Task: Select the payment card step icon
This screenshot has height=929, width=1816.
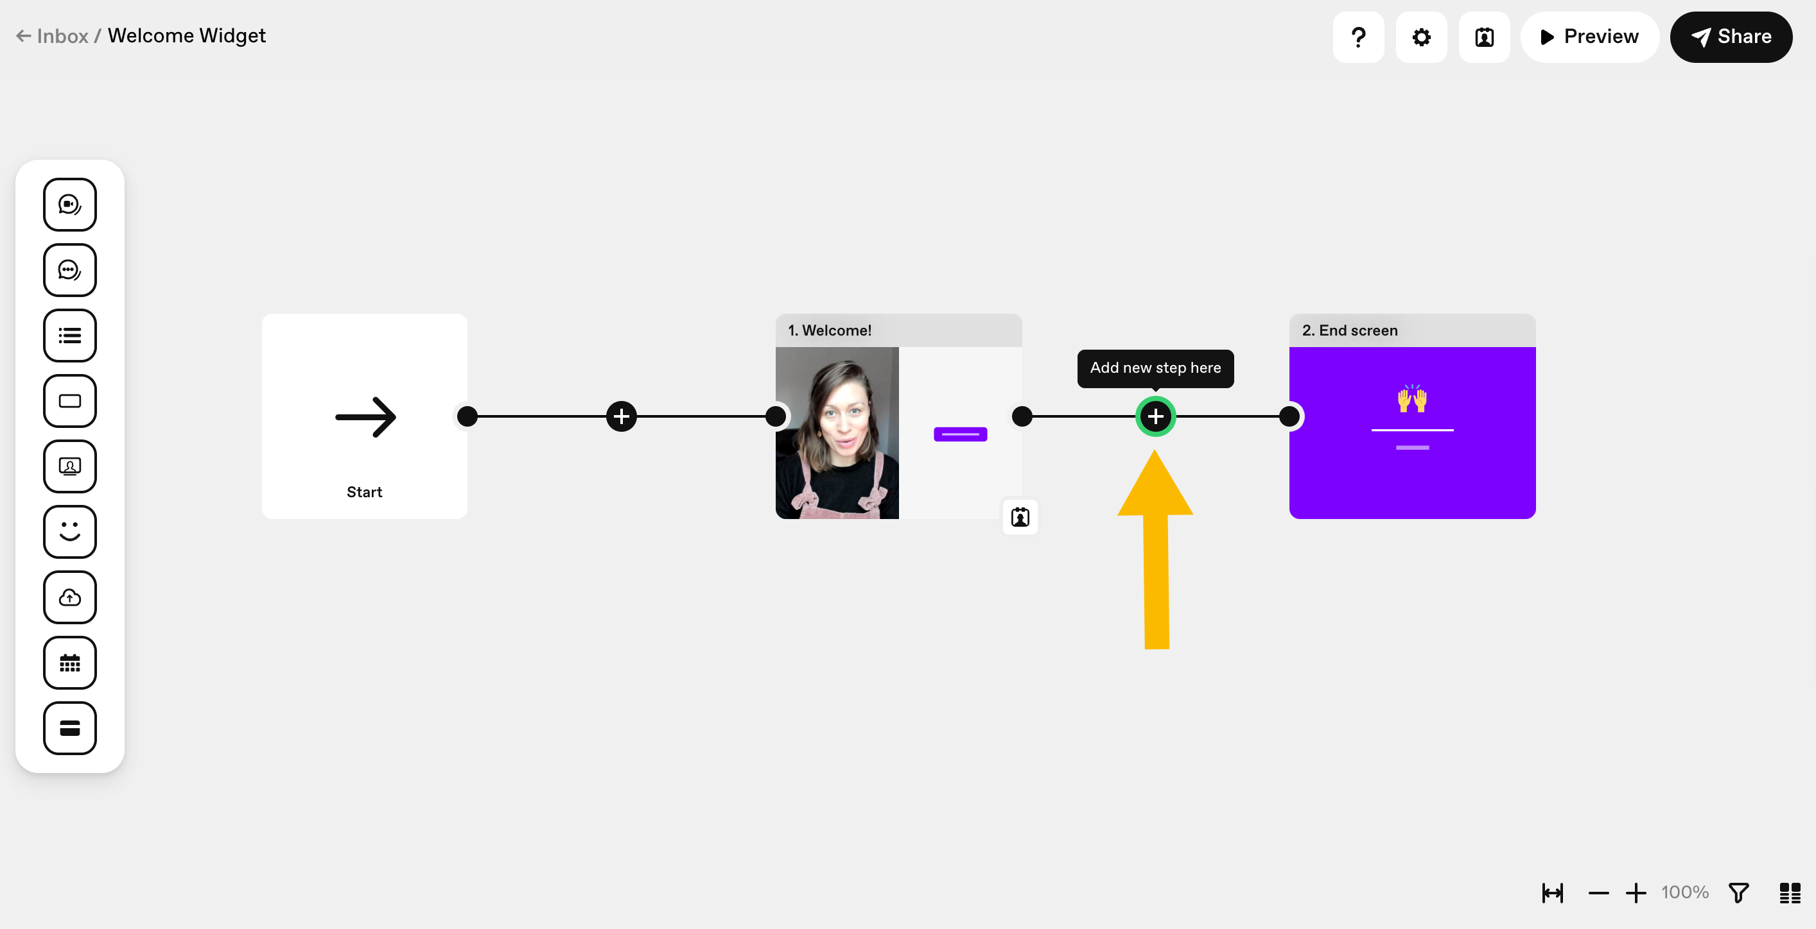Action: [70, 728]
